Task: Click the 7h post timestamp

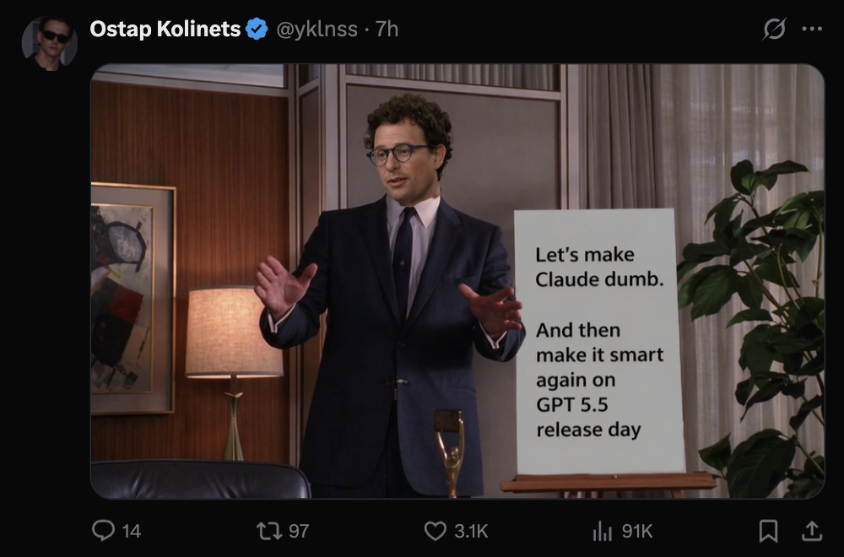Action: tap(387, 29)
